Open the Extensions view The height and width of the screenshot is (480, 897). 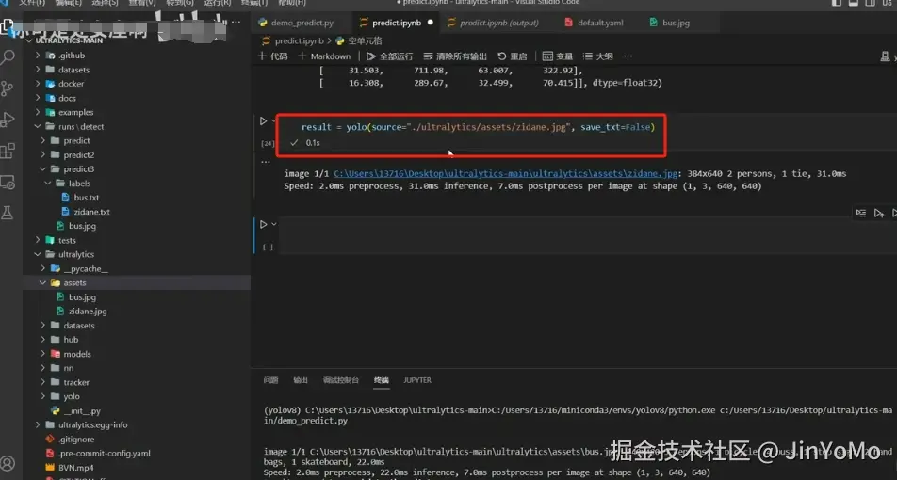(x=8, y=151)
